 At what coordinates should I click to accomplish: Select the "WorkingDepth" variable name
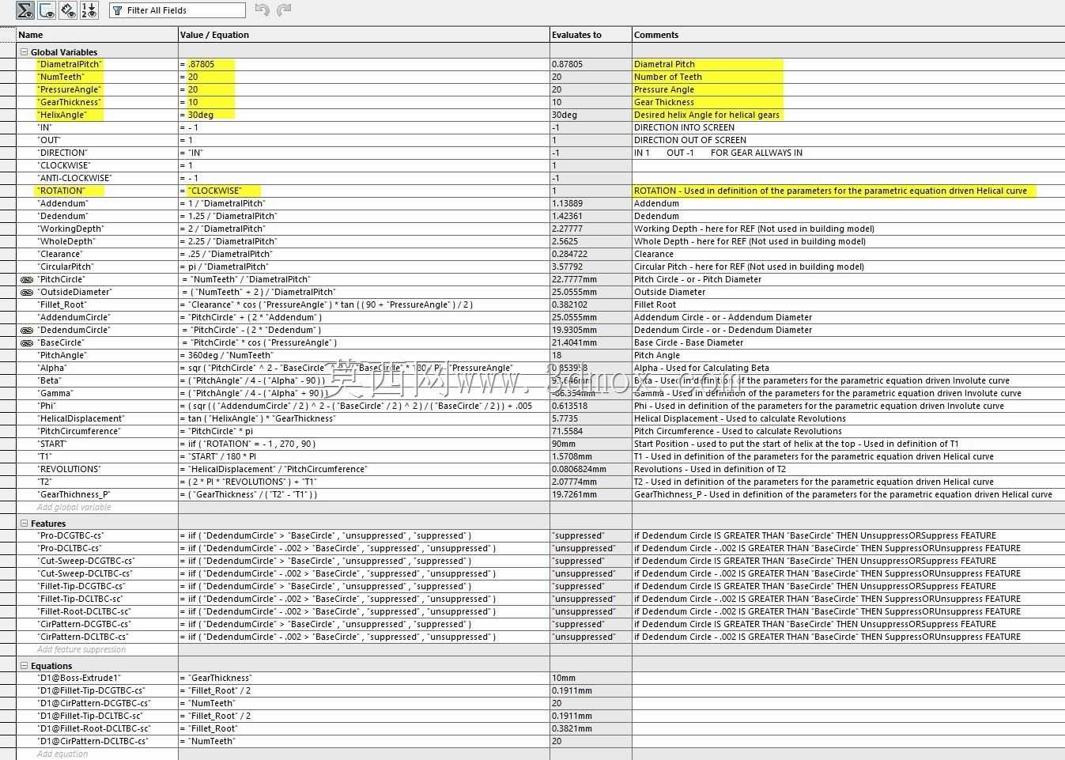point(70,229)
